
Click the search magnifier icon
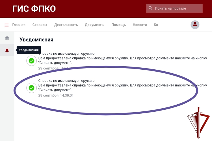pos(150,8)
